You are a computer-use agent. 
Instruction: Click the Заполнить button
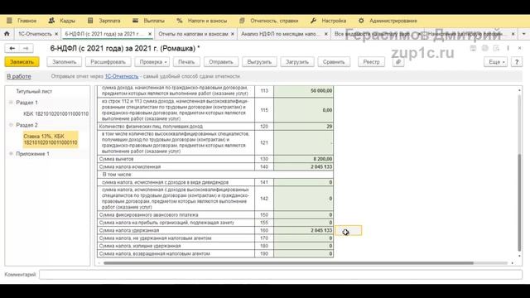click(65, 62)
